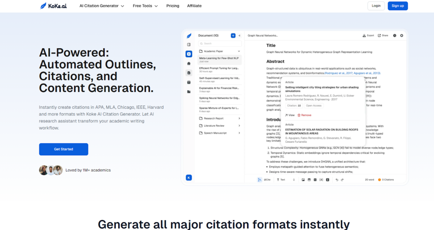Click 'Setting intelligent city tiling strategies' article title
The image size is (434, 230).
pyautogui.click(x=322, y=89)
